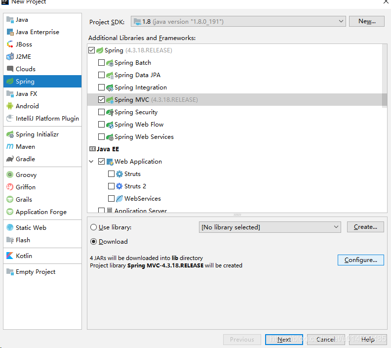Choose the Java Enterprise icon in sidebar
Image resolution: width=391 pixels, height=348 pixels.
(x=10, y=32)
